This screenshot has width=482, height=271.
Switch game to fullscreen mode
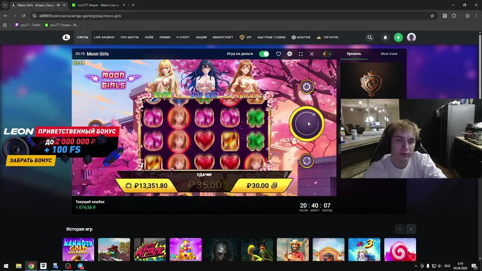(300, 54)
